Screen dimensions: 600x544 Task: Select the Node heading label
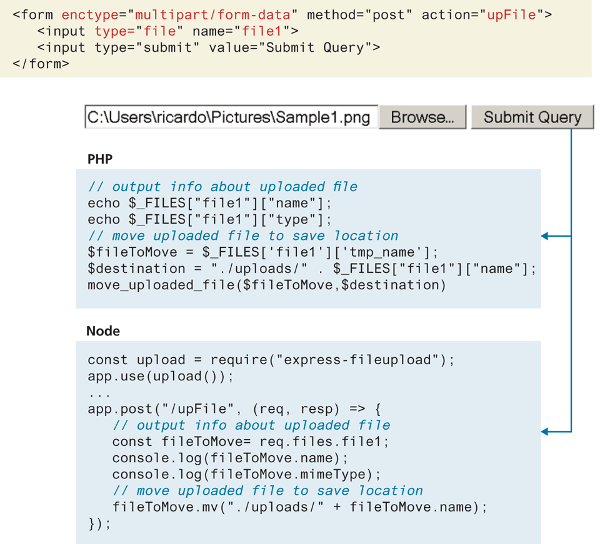point(103,331)
